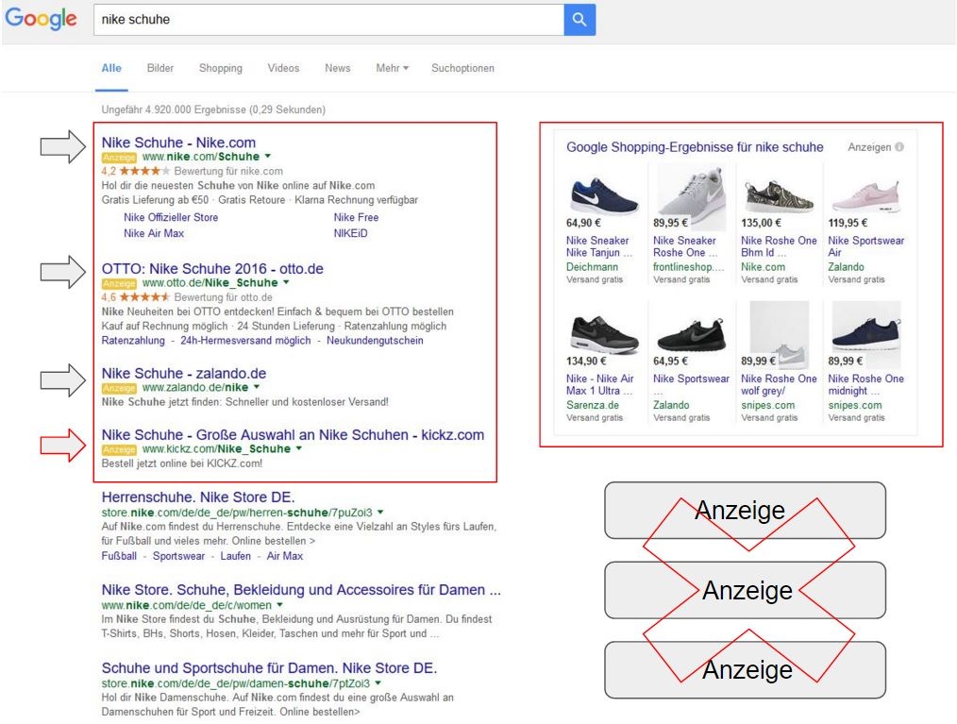Click the 135,00 € camo shoe image
Screen dimensions: 957x724
coord(779,196)
